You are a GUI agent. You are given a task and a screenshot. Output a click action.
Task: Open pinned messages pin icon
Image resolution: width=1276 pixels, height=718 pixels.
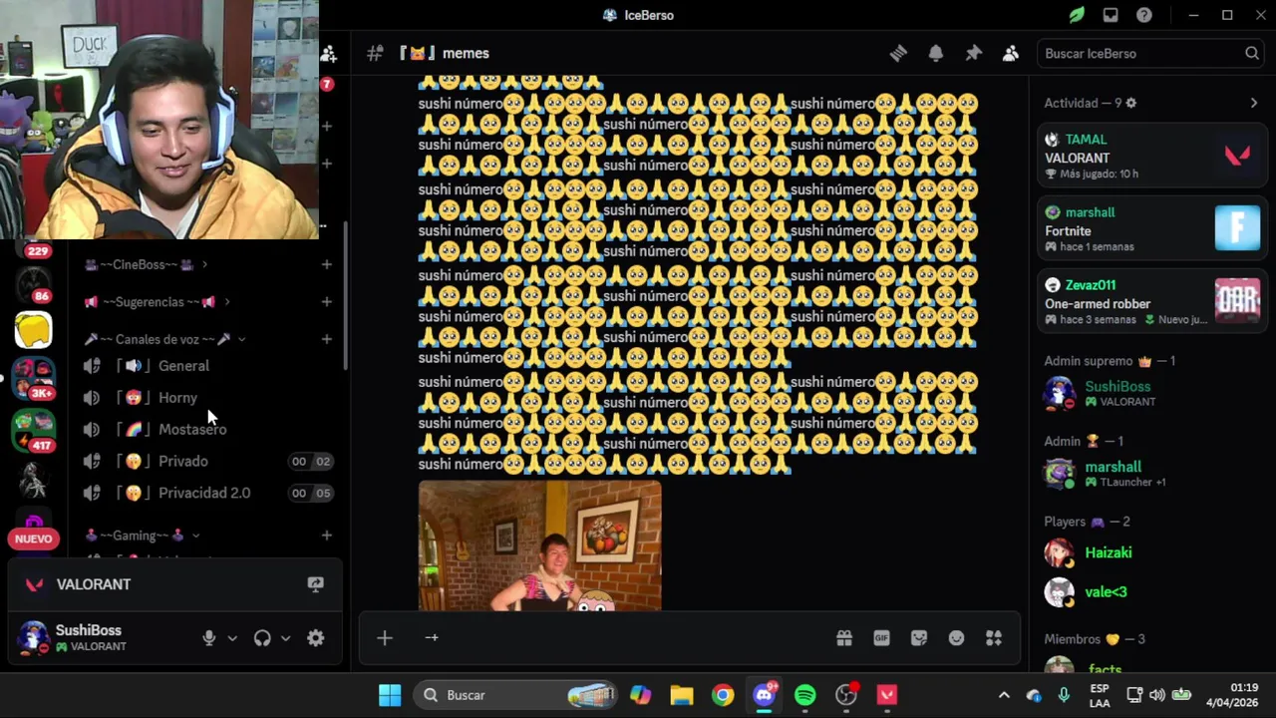[974, 54]
